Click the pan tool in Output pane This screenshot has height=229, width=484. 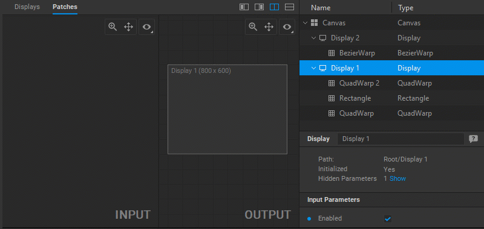coord(269,27)
